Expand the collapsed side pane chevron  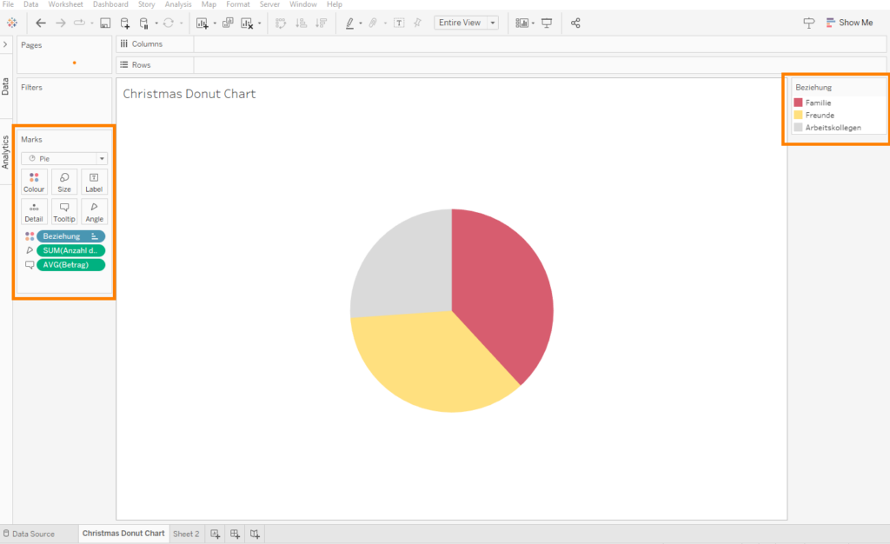(x=6, y=44)
